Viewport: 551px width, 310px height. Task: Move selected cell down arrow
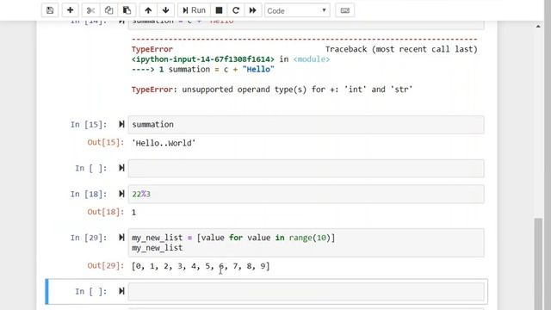[166, 10]
